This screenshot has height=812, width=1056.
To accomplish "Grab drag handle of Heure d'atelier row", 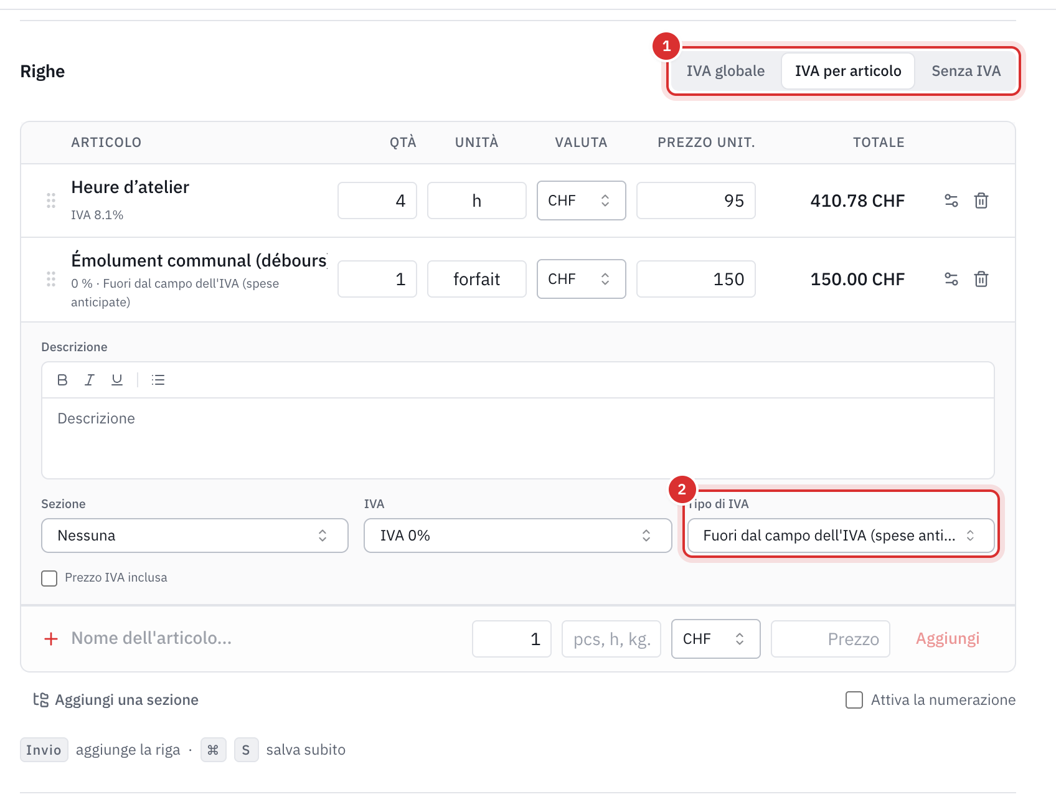I will 51,201.
